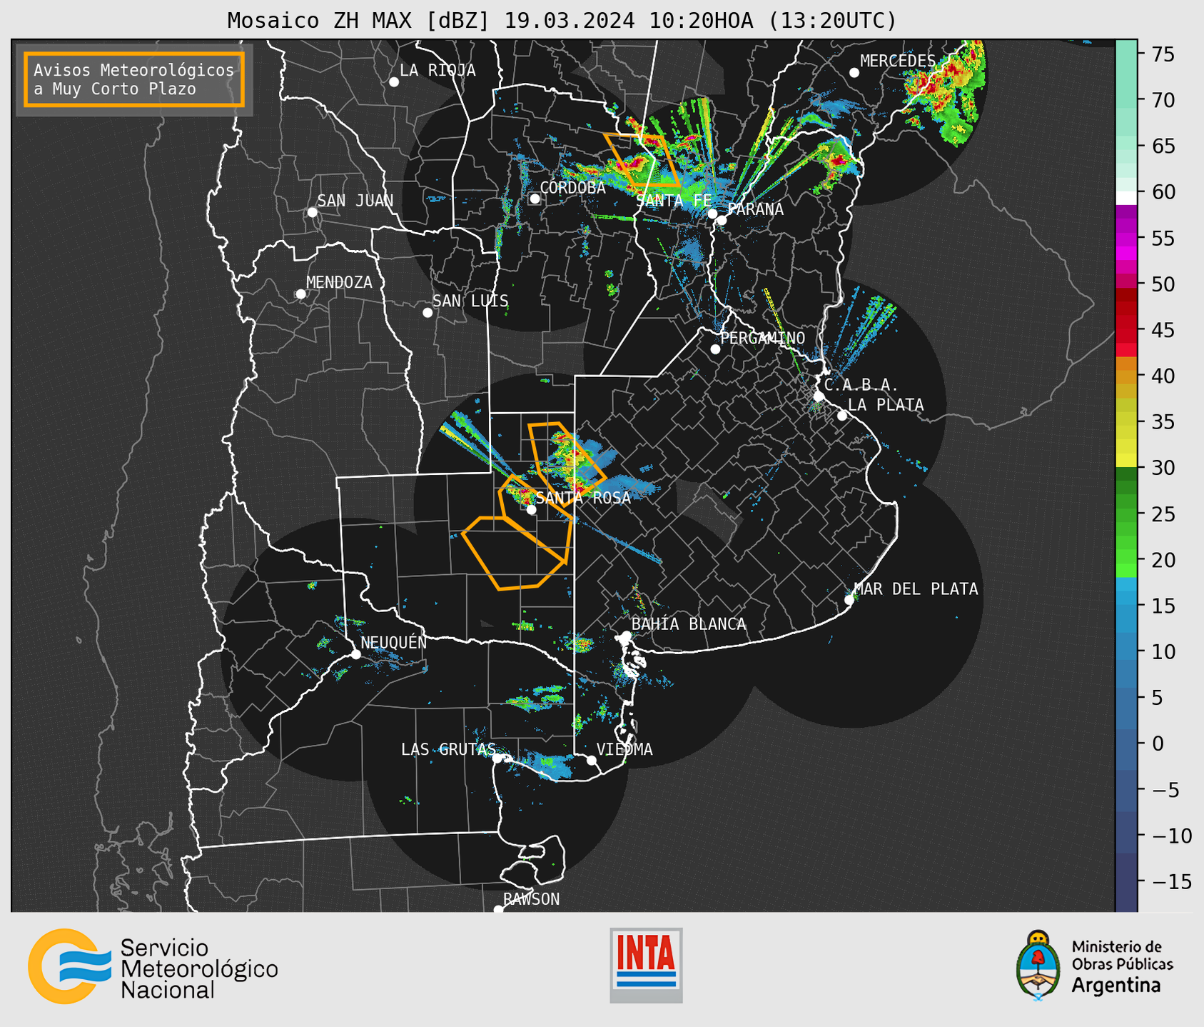Click the MENDOZA city marker dot
The height and width of the screenshot is (1027, 1204).
[x=300, y=294]
